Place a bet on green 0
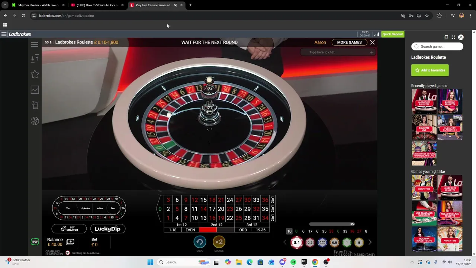Image resolution: width=476 pixels, height=268 pixels. point(160,209)
